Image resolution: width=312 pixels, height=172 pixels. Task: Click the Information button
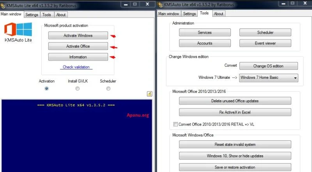click(x=78, y=57)
